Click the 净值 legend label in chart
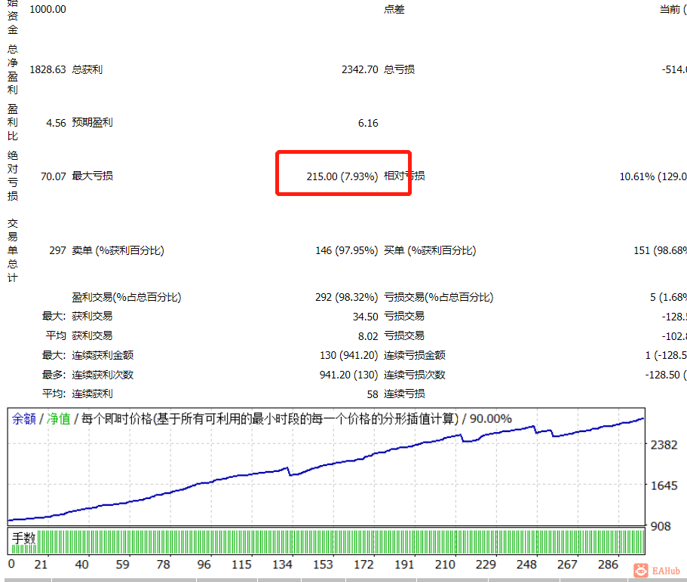The height and width of the screenshot is (582, 687). [x=58, y=419]
